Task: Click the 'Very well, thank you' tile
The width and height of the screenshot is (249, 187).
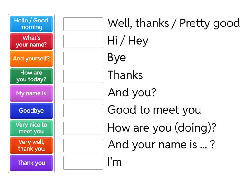Action: (31, 146)
